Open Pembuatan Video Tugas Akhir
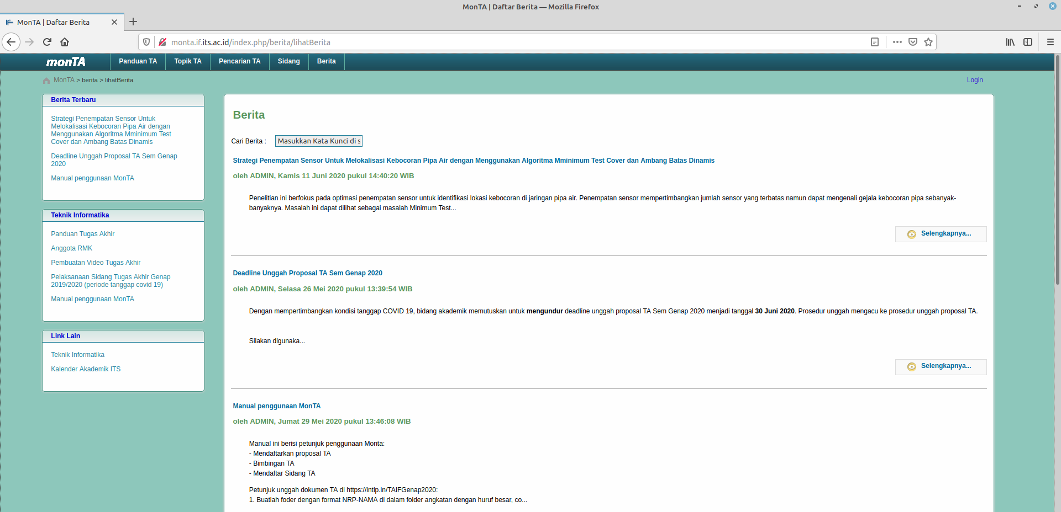 [96, 262]
